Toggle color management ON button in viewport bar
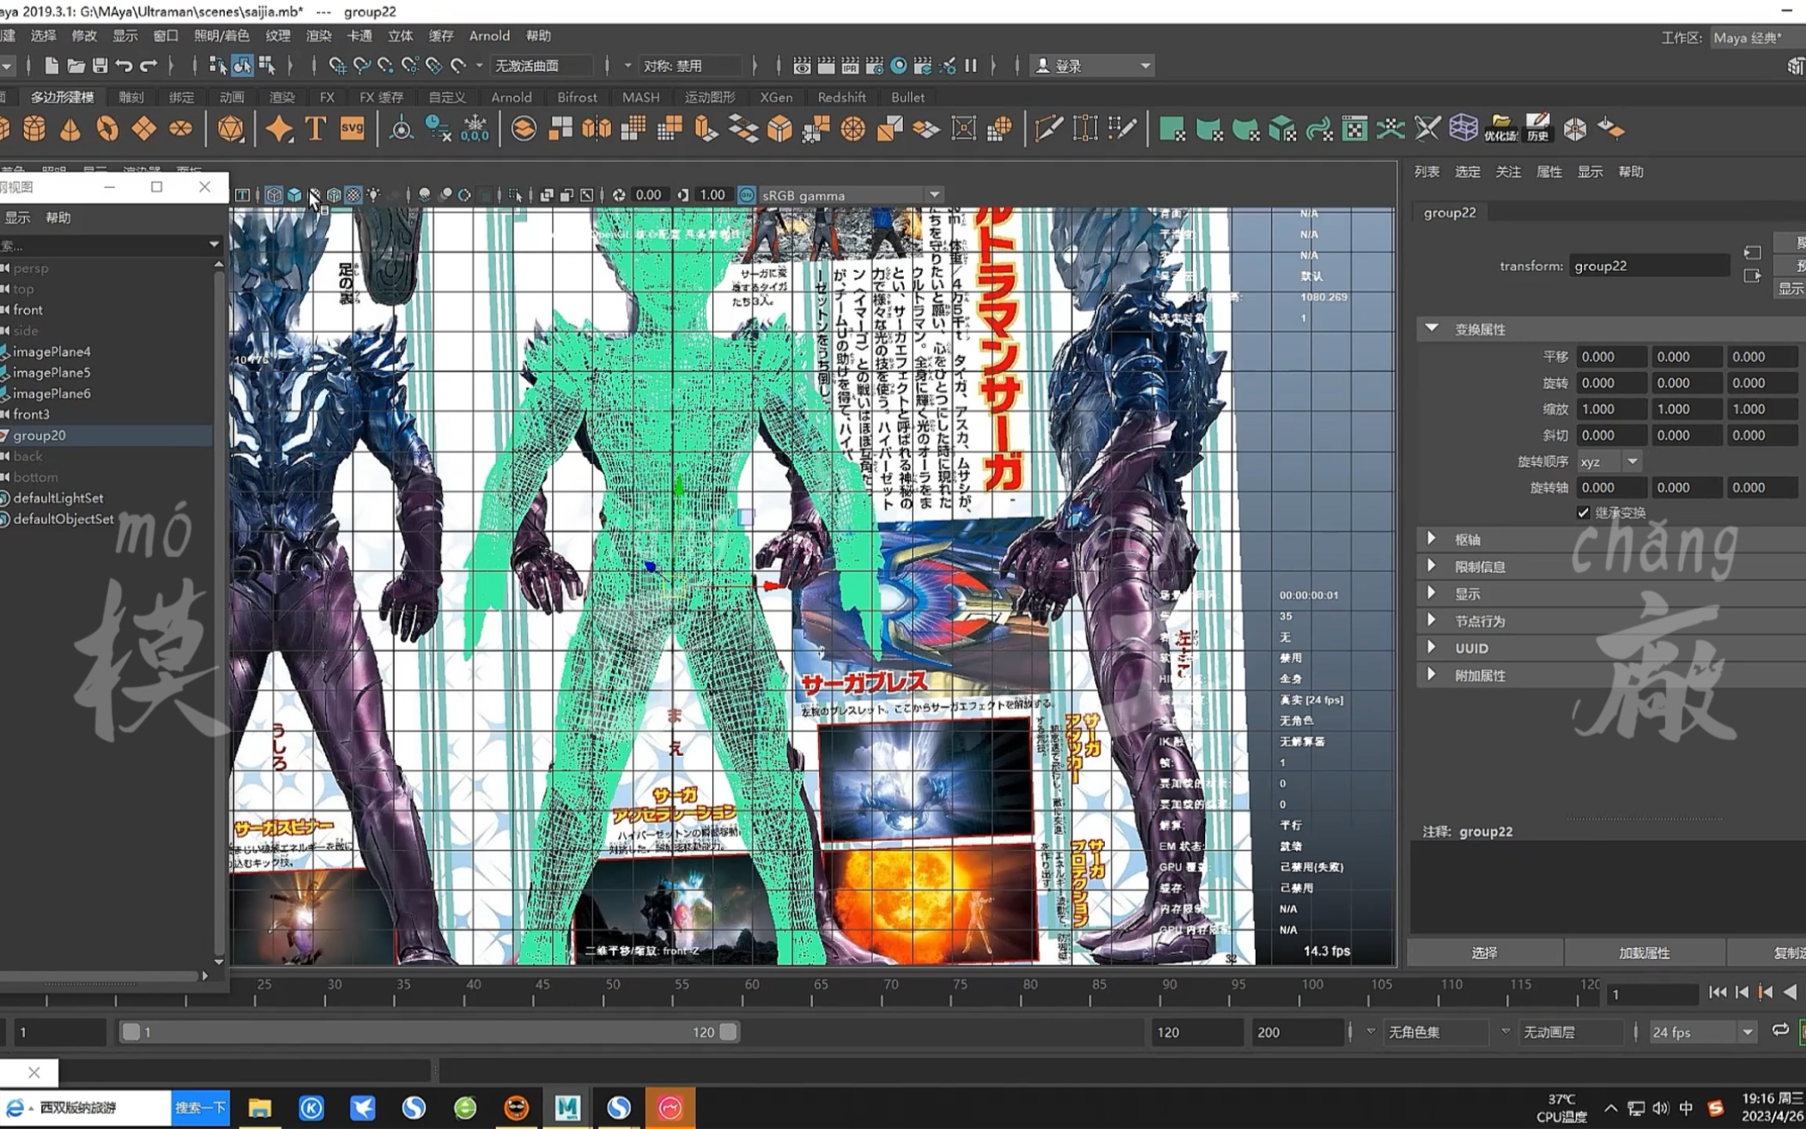This screenshot has height=1129, width=1806. coord(747,196)
